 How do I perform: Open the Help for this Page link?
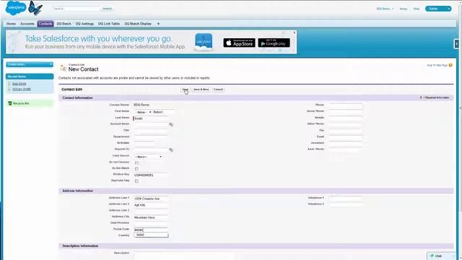437,65
